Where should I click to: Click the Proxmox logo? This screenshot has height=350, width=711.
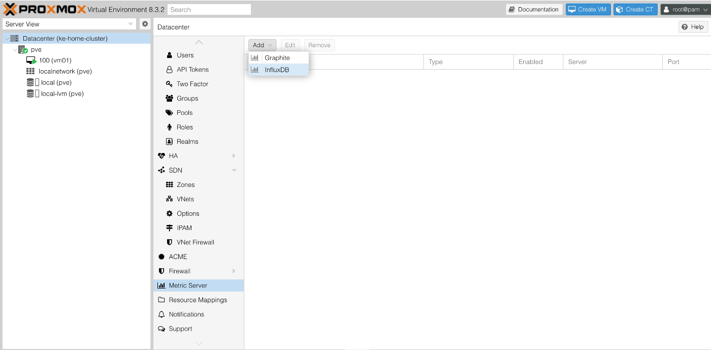(x=45, y=9)
